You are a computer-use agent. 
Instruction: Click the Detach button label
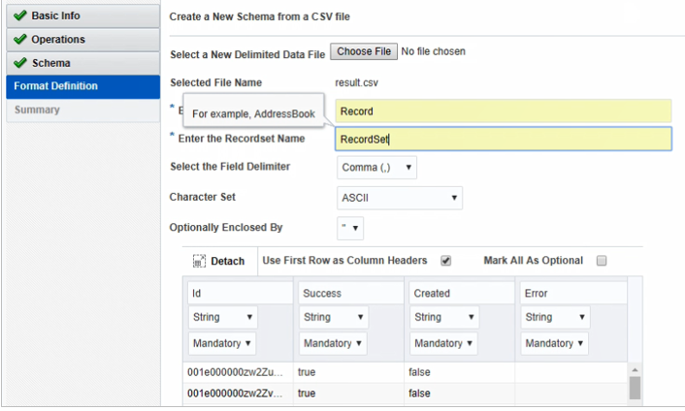228,261
